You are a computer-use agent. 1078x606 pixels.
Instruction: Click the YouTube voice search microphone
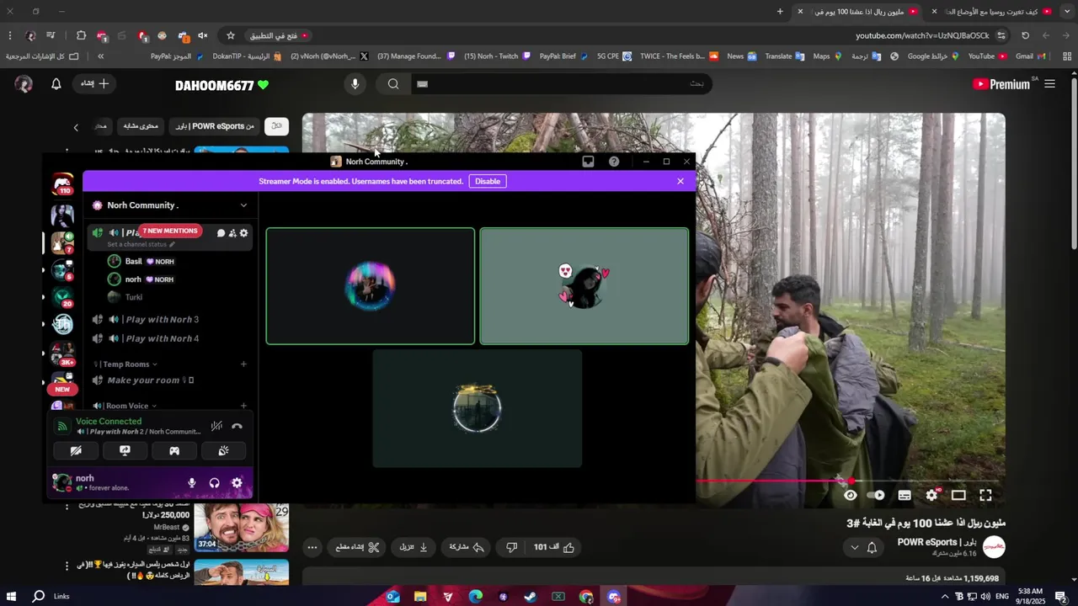355,83
